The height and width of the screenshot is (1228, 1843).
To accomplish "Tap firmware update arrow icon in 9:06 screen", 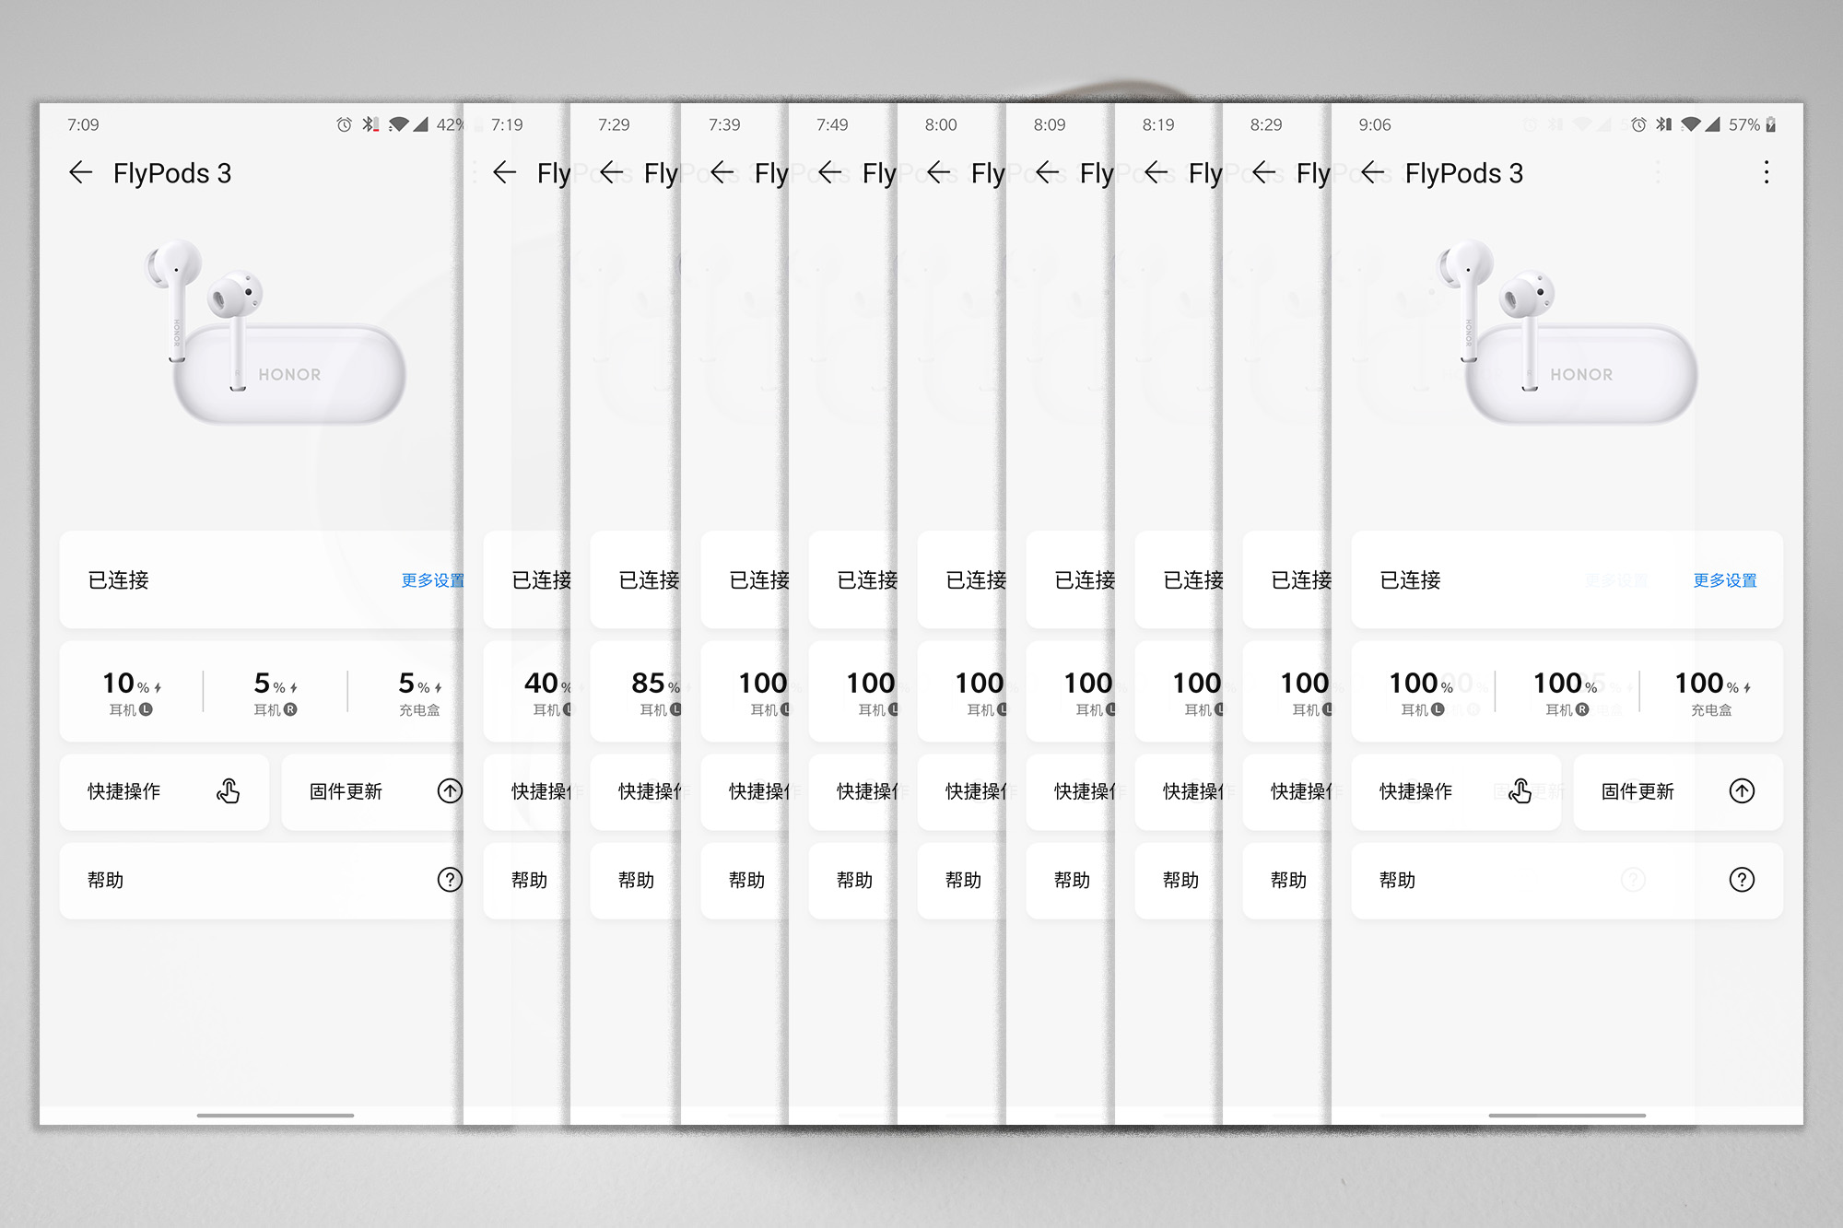I will [x=1741, y=791].
